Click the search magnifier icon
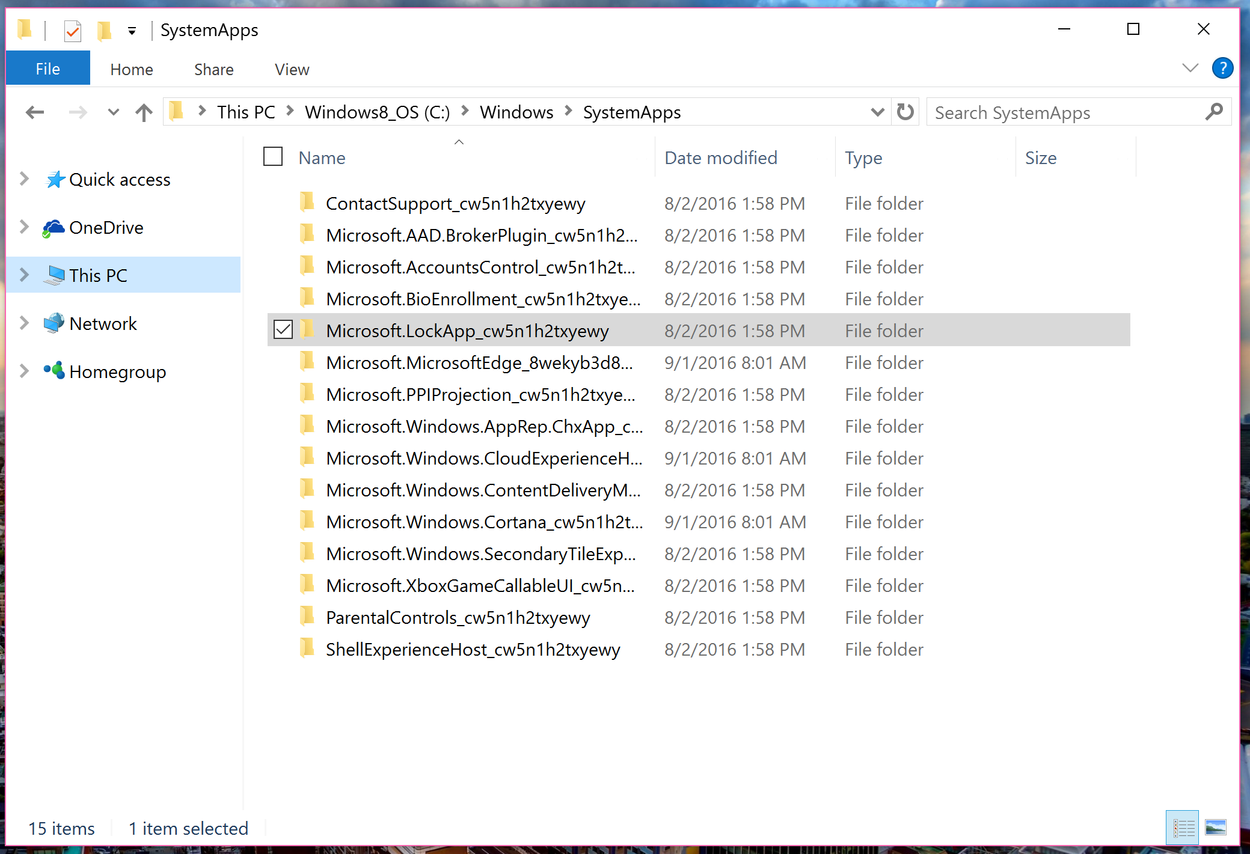The height and width of the screenshot is (854, 1250). pyautogui.click(x=1214, y=112)
